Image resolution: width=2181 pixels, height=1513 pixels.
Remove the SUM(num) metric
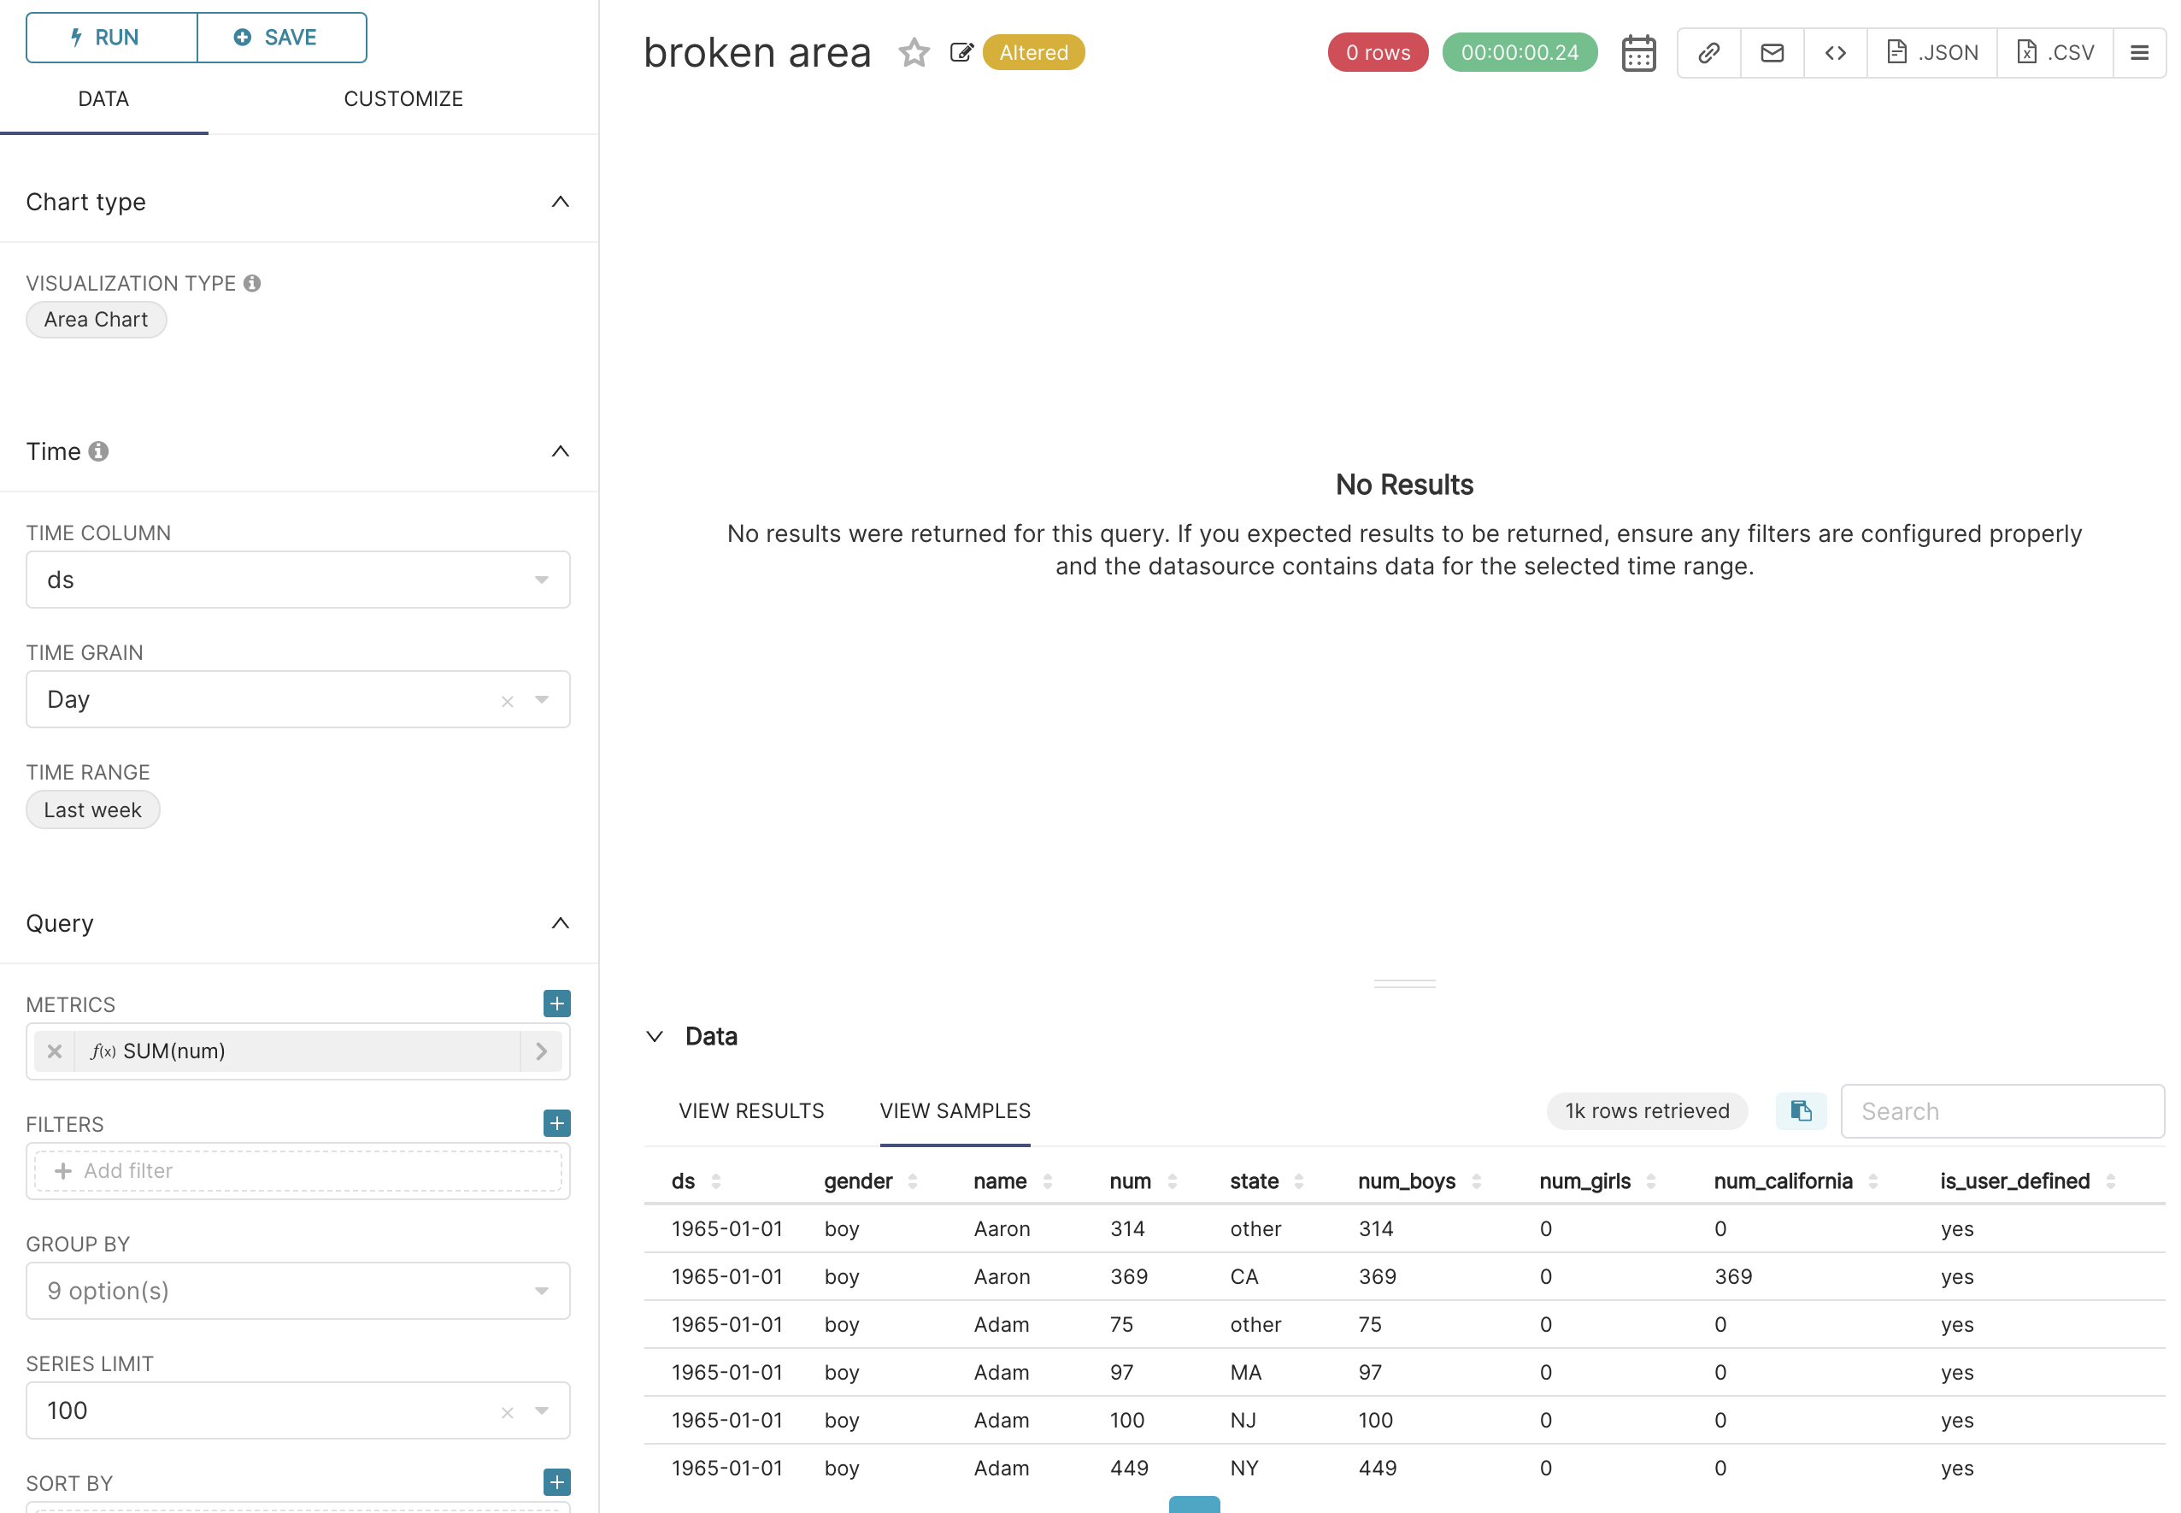click(x=55, y=1051)
